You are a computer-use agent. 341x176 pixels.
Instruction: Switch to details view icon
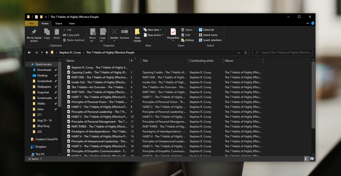point(307,159)
